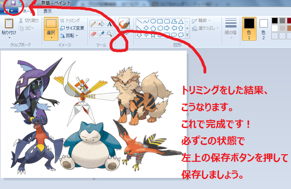Click the grayed Redo arrow icon
The width and height of the screenshot is (291, 189).
(28, 3)
